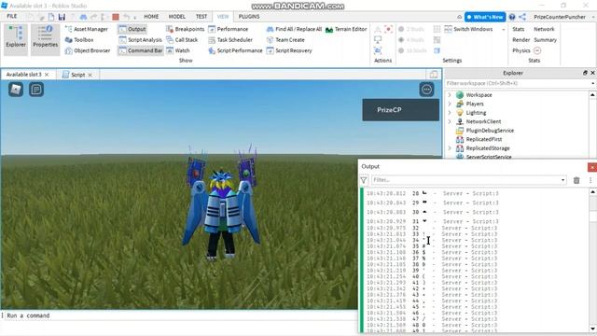597x336 pixels.
Task: Open Script Analysis
Action: (x=140, y=39)
